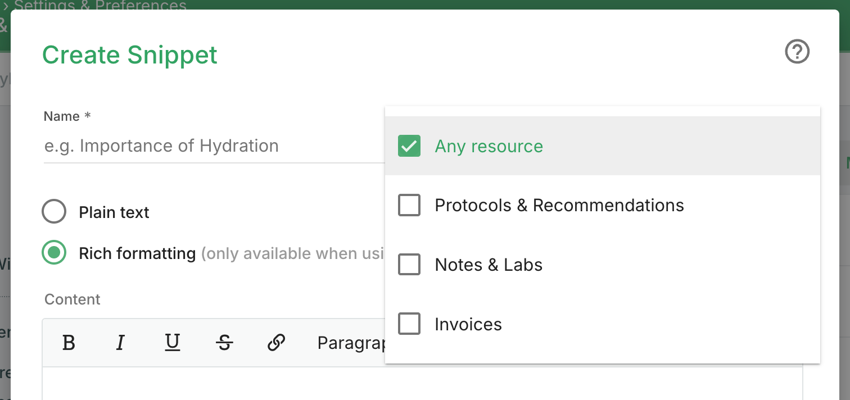850x400 pixels.
Task: Select the Plain text radio button
Action: [54, 212]
